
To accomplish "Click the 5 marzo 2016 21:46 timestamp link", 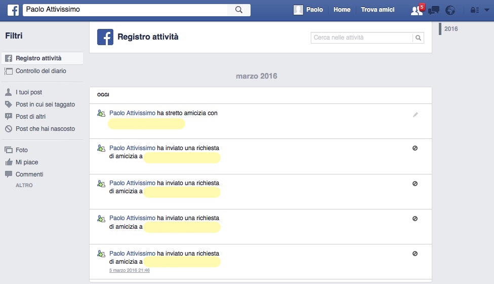I will [130, 270].
